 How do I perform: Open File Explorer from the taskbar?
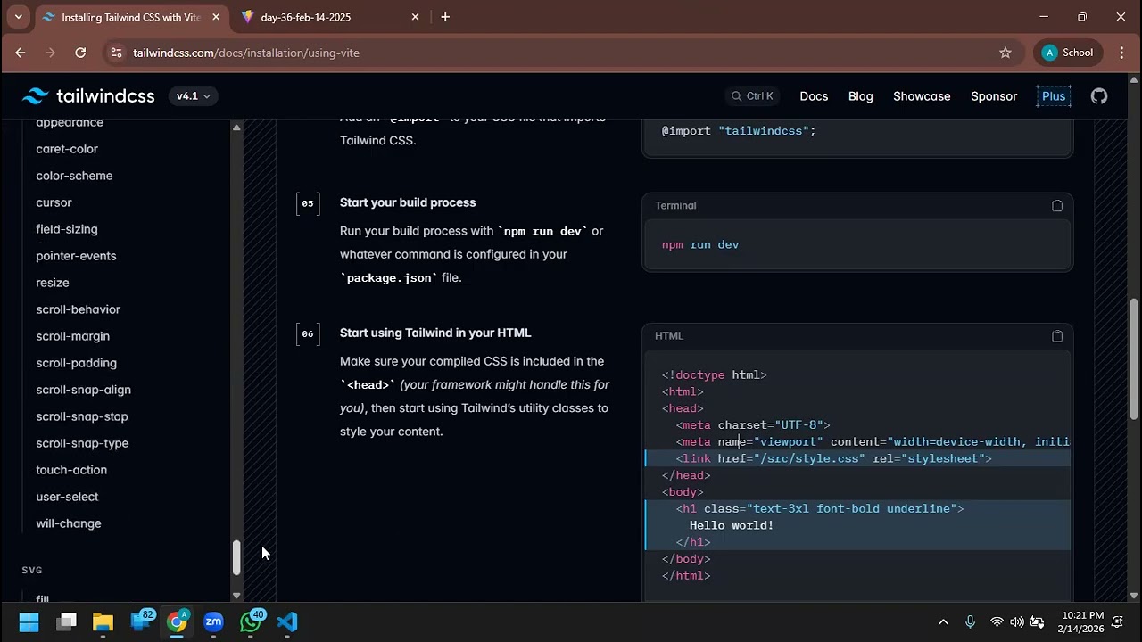tap(103, 622)
